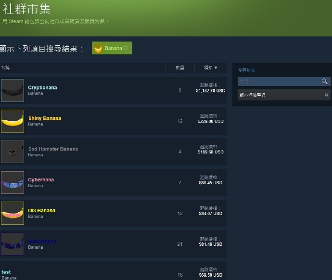
Task: Remove the Banana search filter
Action: 126,48
